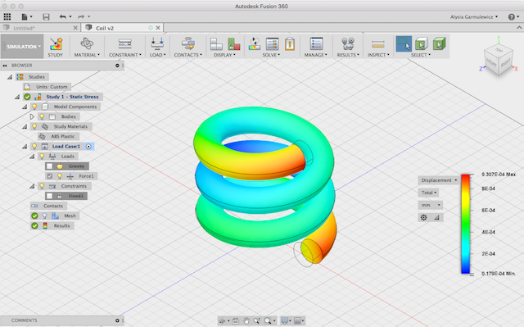Click the Contacts toolbar icon
The height and width of the screenshot is (327, 524).
pyautogui.click(x=187, y=43)
